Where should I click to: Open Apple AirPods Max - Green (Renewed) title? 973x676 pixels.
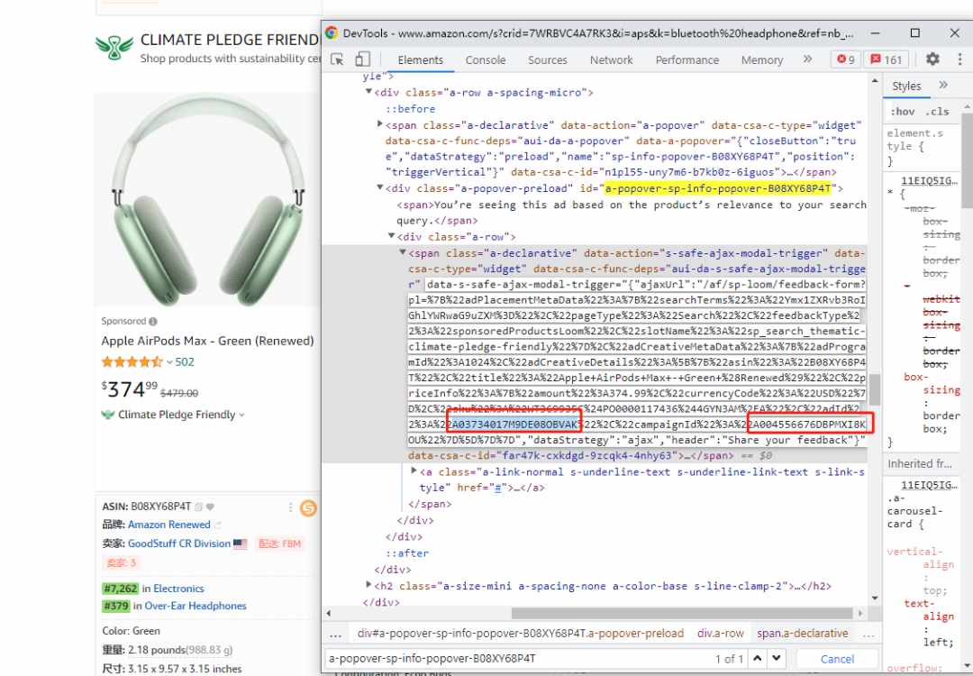pyautogui.click(x=207, y=341)
